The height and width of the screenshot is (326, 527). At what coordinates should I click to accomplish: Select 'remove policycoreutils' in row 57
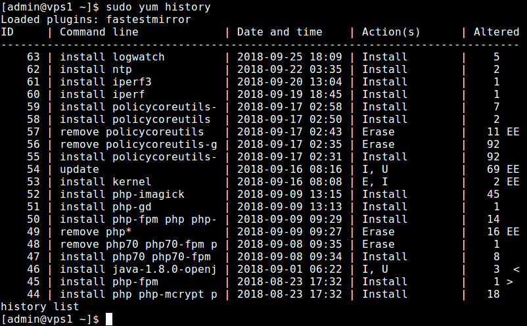(132, 131)
